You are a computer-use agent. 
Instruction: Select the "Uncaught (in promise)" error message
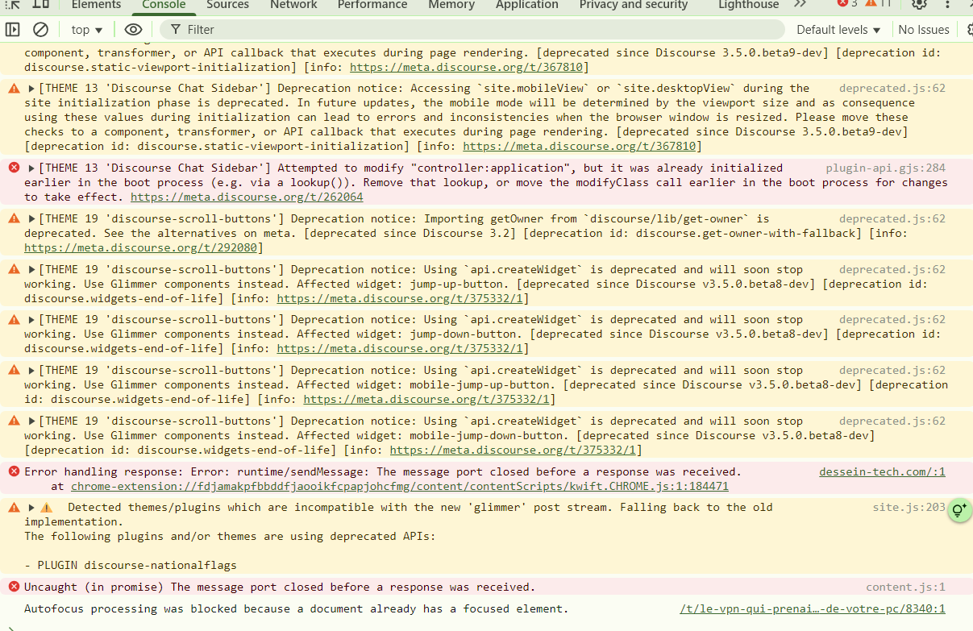280,587
